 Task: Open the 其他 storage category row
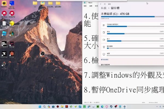(133, 32)
